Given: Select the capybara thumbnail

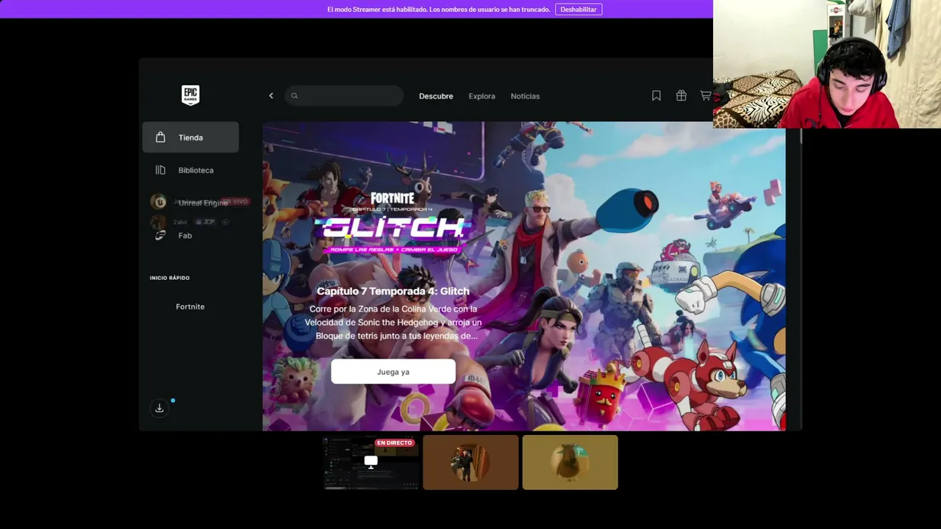Looking at the screenshot, I should coord(570,462).
